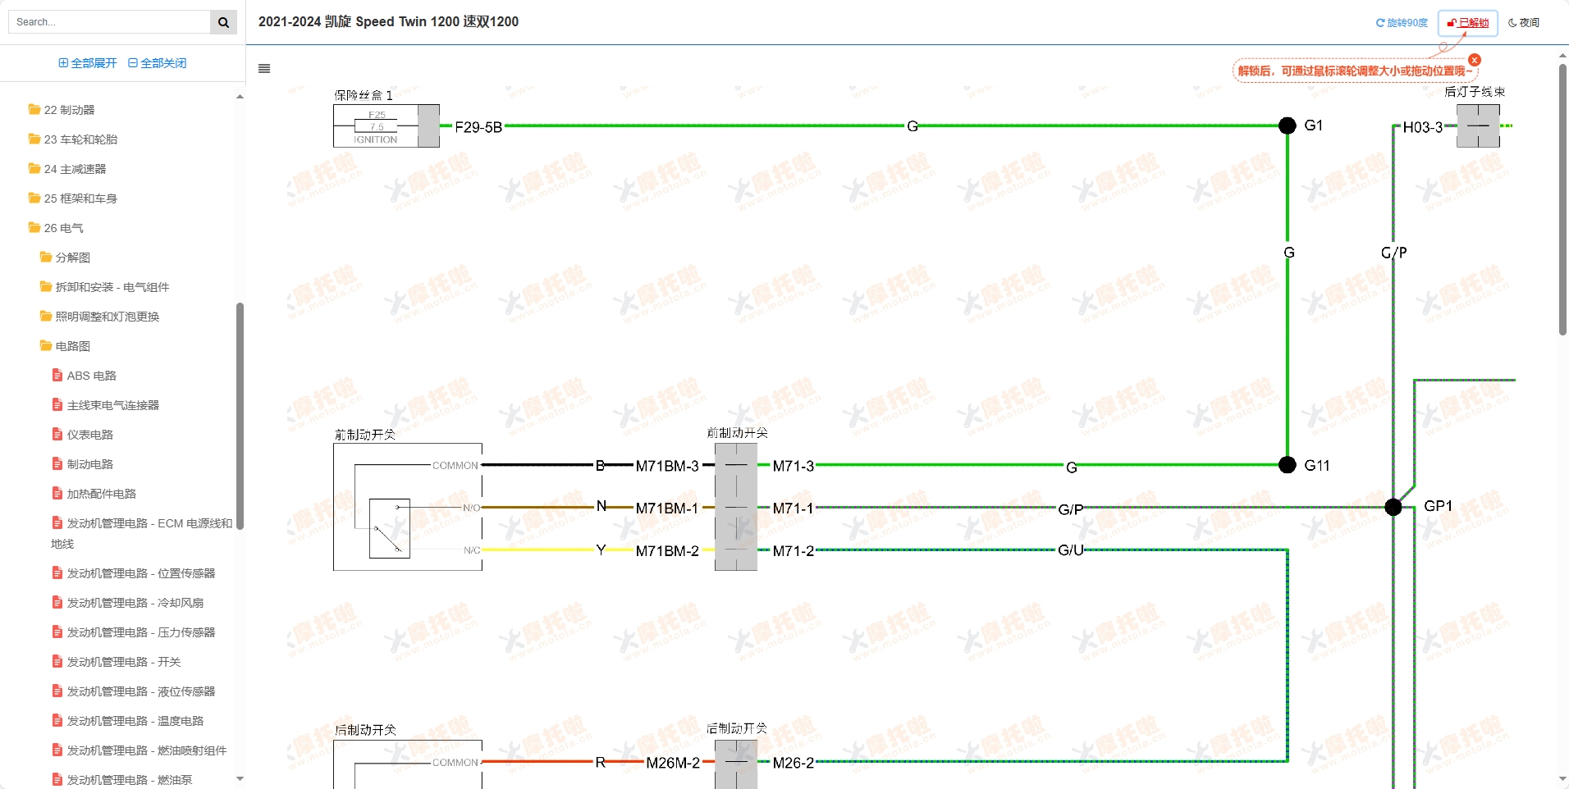Expand folder 23 车轮和轮胎

(80, 139)
